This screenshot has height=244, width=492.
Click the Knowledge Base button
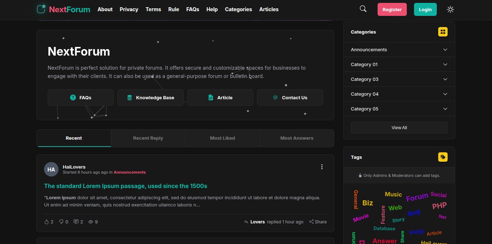[151, 97]
